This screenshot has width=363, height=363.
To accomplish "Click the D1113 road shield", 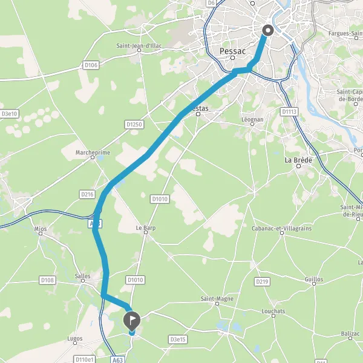I will 289,112.
